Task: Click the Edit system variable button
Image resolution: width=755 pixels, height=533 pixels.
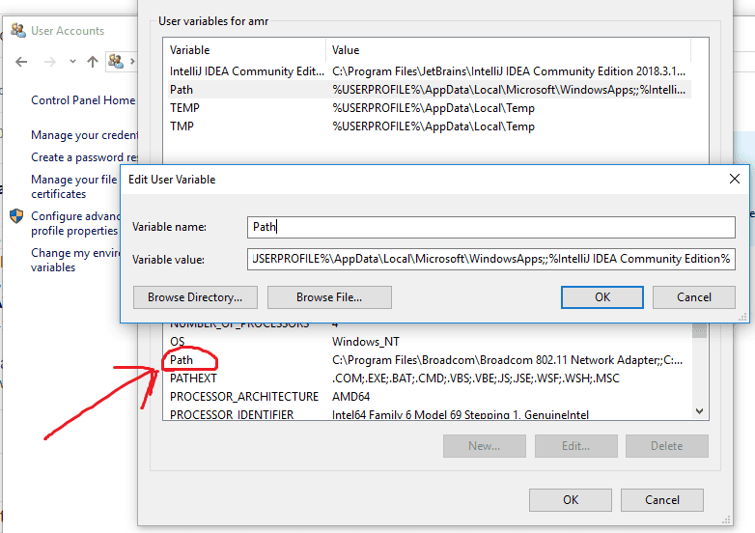Action: click(575, 446)
